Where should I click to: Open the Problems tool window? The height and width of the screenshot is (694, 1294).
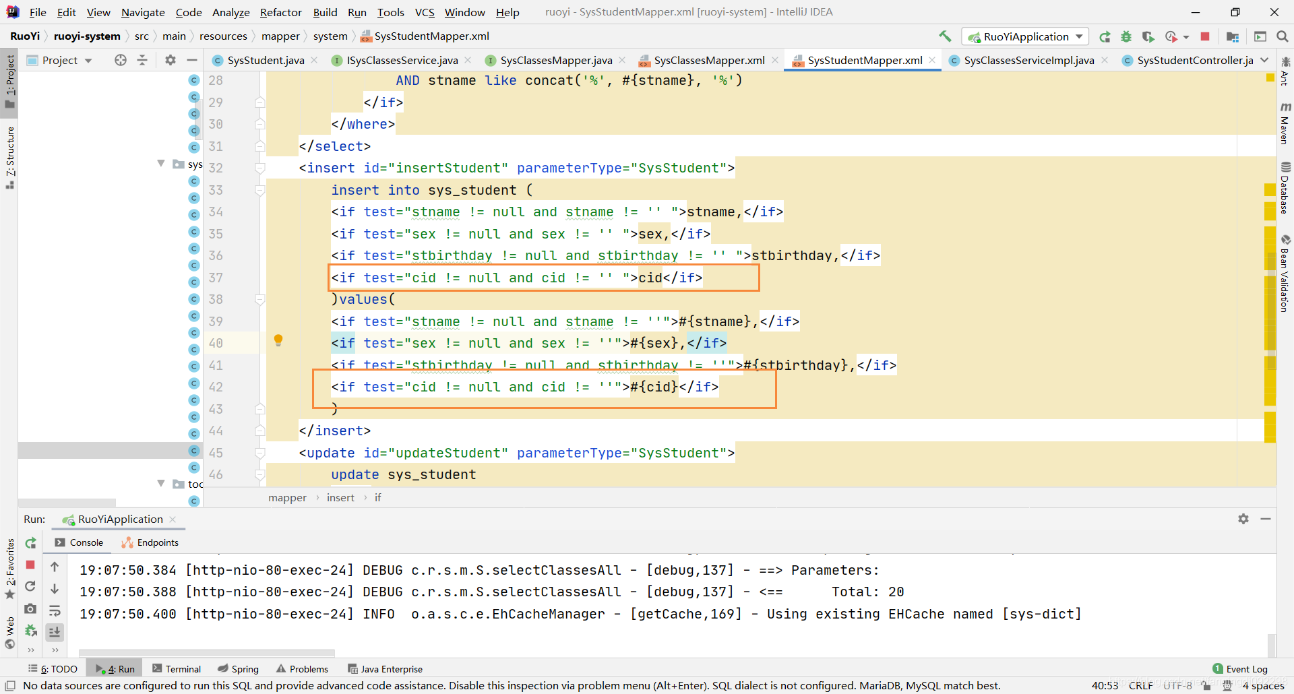302,668
